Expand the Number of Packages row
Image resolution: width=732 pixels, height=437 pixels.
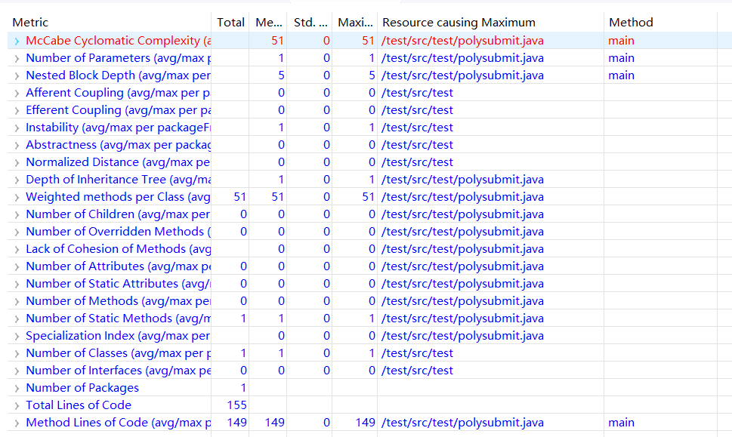tap(17, 388)
